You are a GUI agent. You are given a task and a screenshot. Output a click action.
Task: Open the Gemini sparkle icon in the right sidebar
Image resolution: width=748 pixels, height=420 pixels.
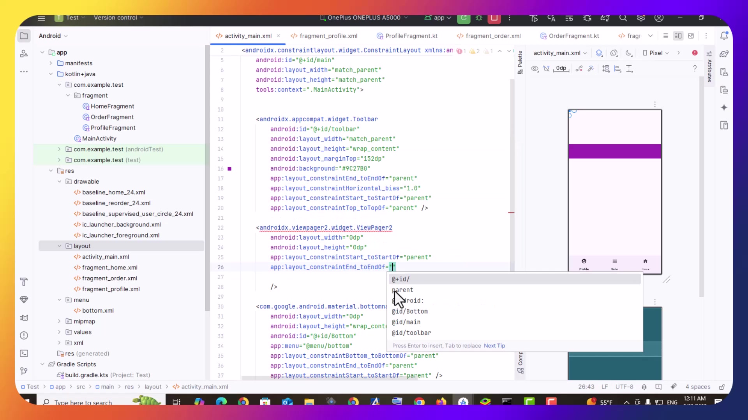coord(724,108)
